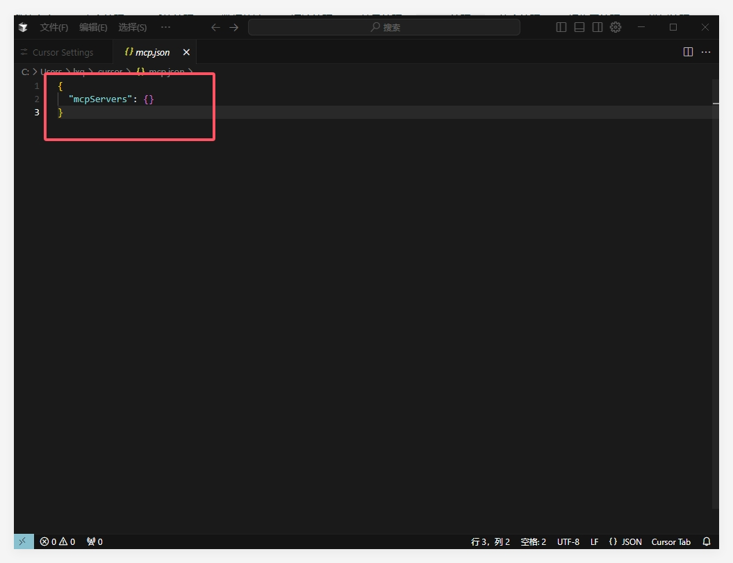This screenshot has width=733, height=563.
Task: Open the editor's More Actions menu
Action: click(706, 52)
